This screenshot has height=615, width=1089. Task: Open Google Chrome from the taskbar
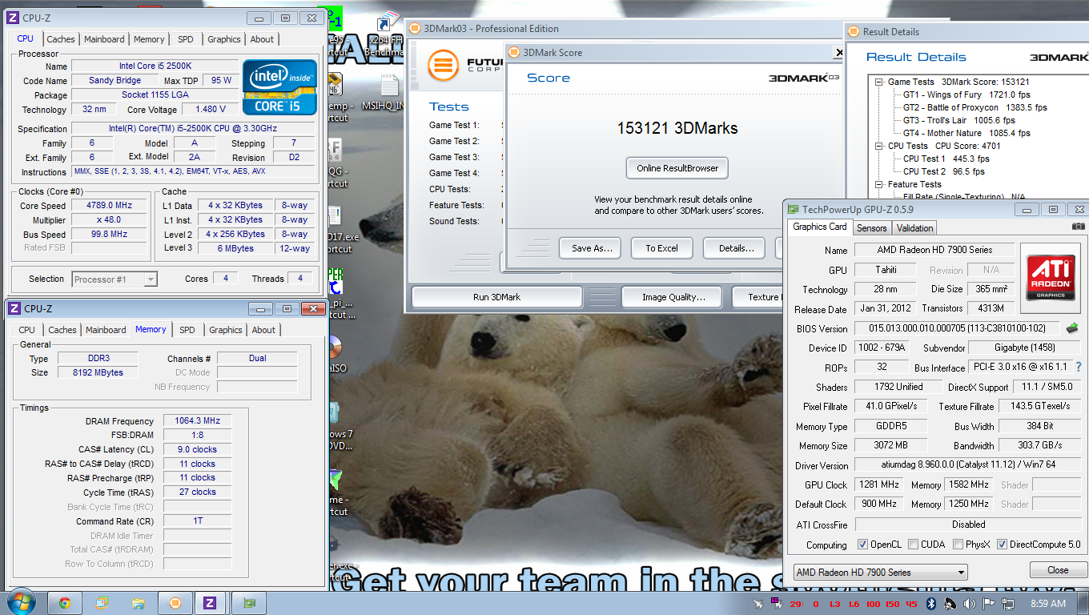click(64, 603)
